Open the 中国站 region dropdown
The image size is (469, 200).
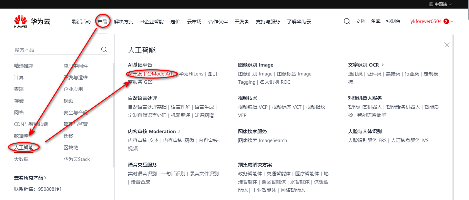[x=440, y=4]
